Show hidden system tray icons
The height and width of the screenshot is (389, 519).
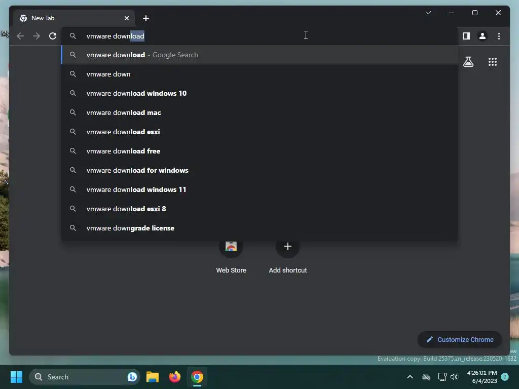(x=410, y=377)
